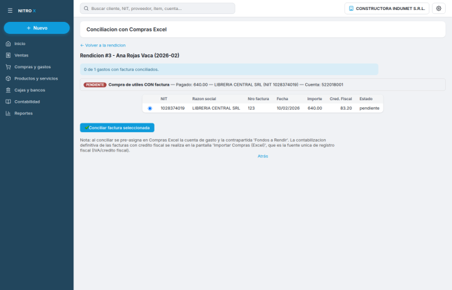The image size is (452, 290).
Task: Click the Importe value 640.00 in table
Action: [x=315, y=108]
